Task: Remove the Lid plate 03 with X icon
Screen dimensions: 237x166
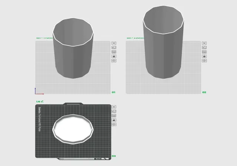Action: pyautogui.click(x=114, y=107)
